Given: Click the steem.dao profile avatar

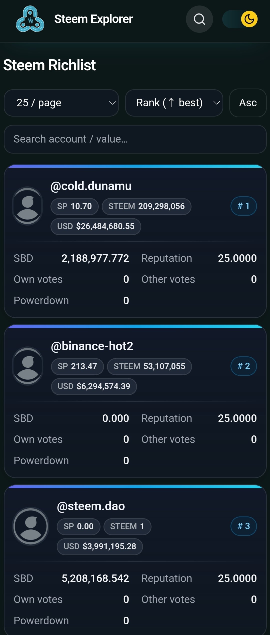Looking at the screenshot, I should 31,526.
